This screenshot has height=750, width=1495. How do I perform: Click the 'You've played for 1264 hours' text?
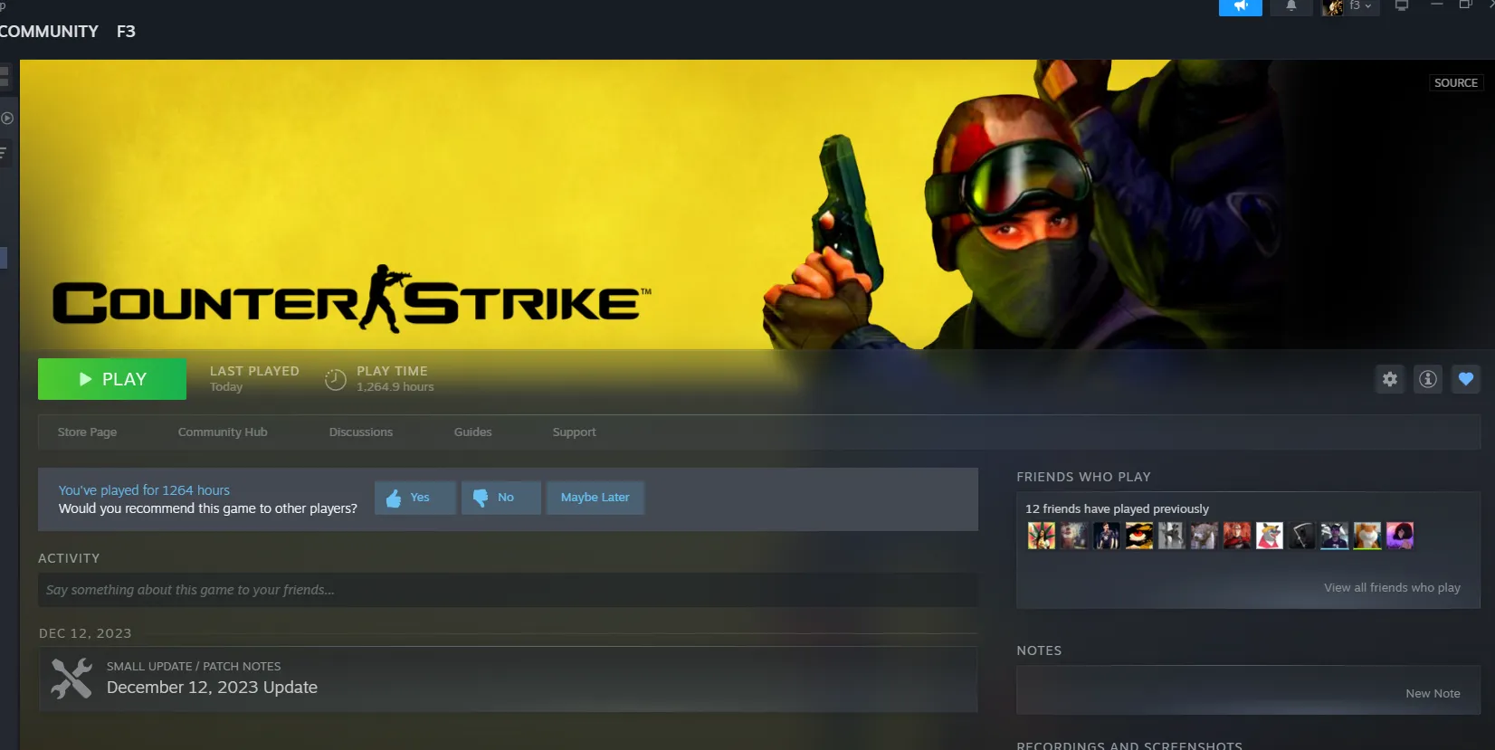point(144,490)
